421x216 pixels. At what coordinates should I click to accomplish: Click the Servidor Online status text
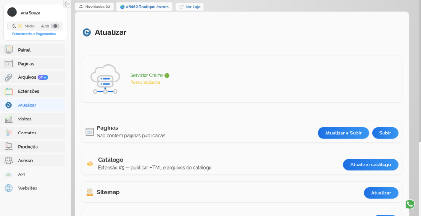coord(146,75)
